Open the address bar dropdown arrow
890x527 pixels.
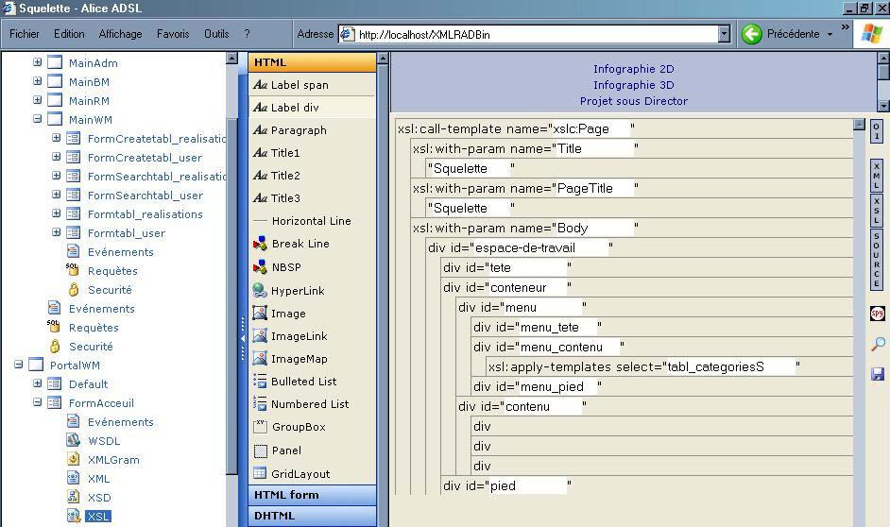724,34
